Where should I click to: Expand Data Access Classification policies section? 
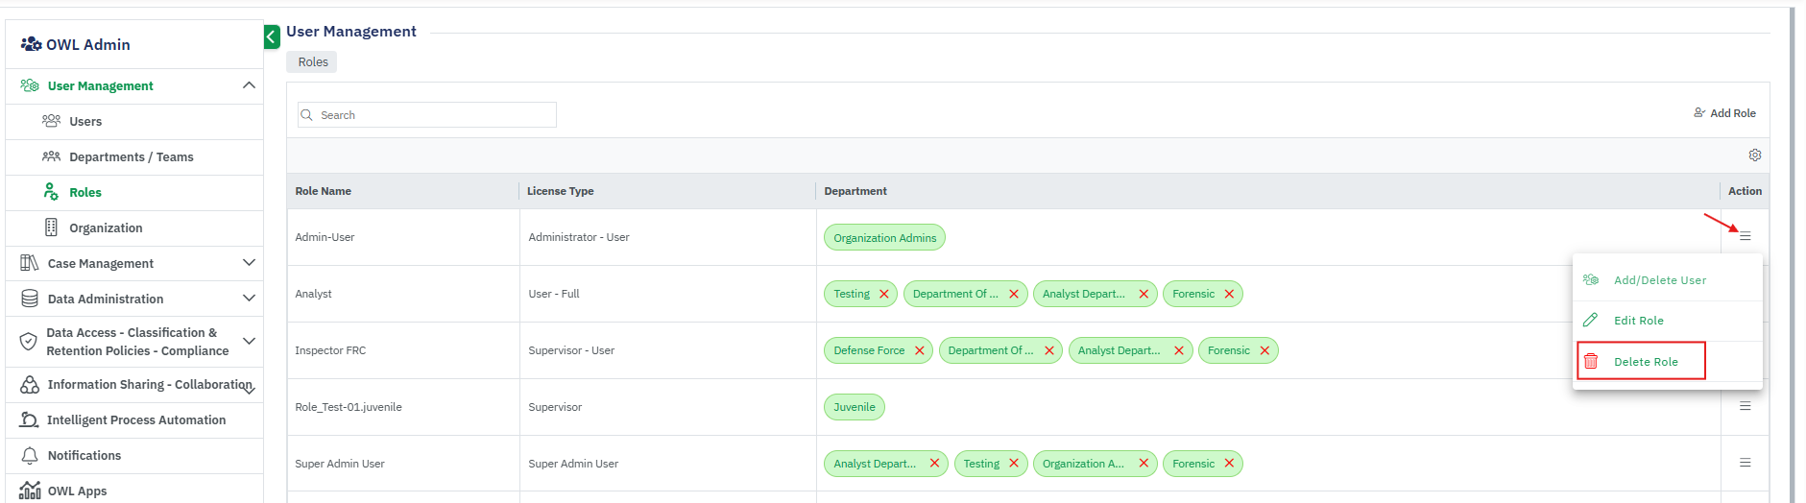(x=249, y=342)
